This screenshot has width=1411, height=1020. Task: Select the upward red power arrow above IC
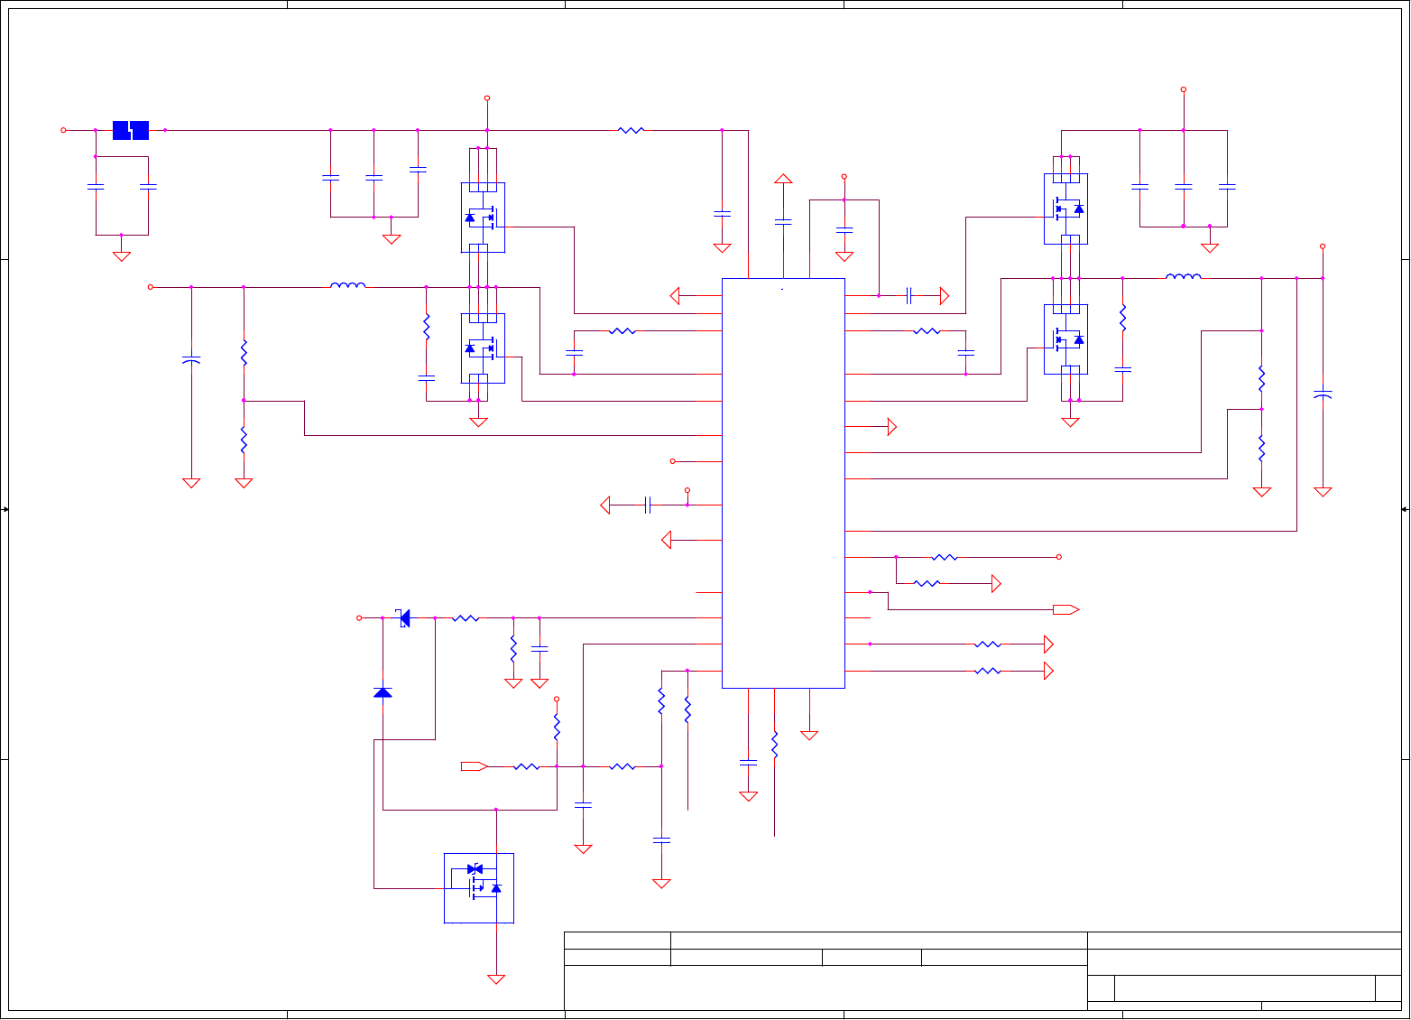pyautogui.click(x=783, y=180)
